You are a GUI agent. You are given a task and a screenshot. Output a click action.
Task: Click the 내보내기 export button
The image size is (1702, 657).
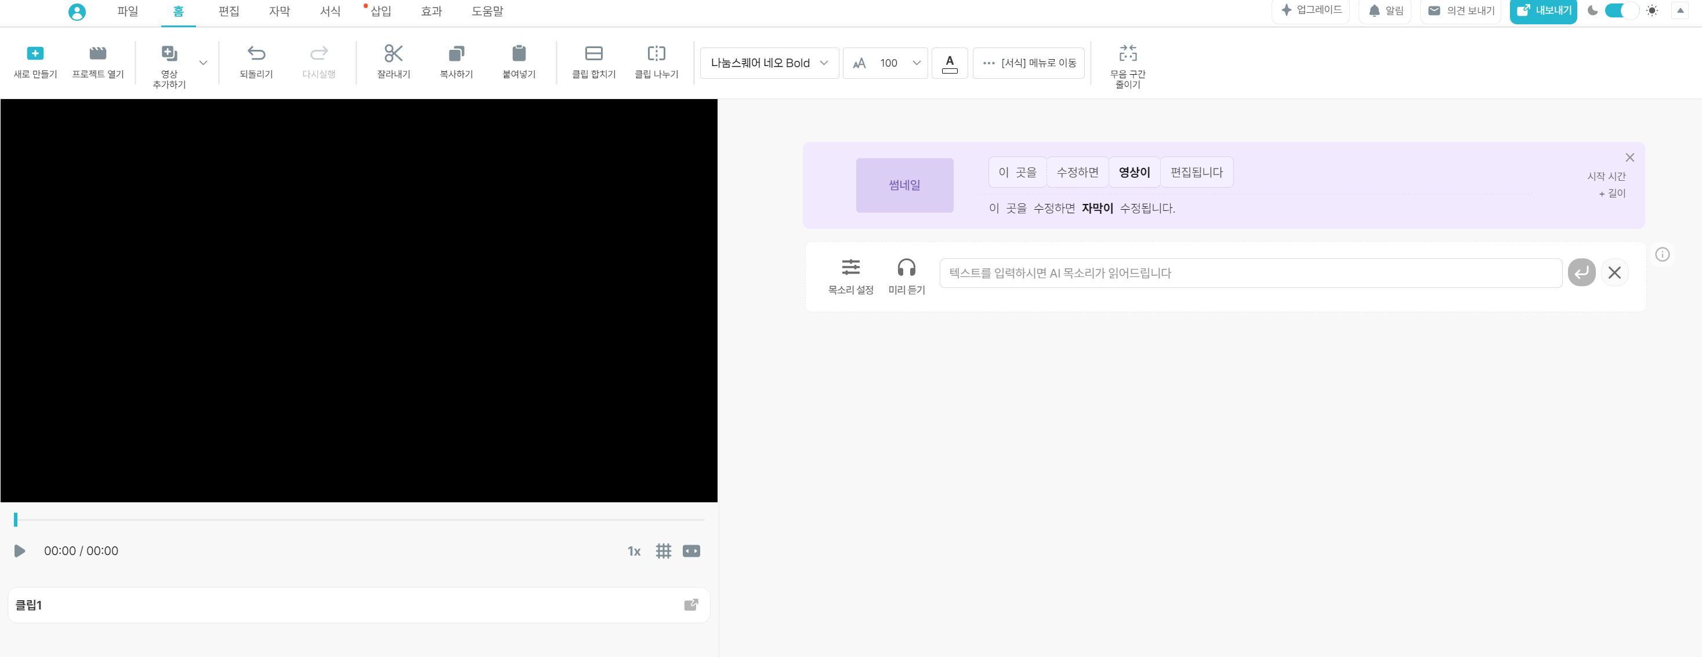(x=1544, y=10)
